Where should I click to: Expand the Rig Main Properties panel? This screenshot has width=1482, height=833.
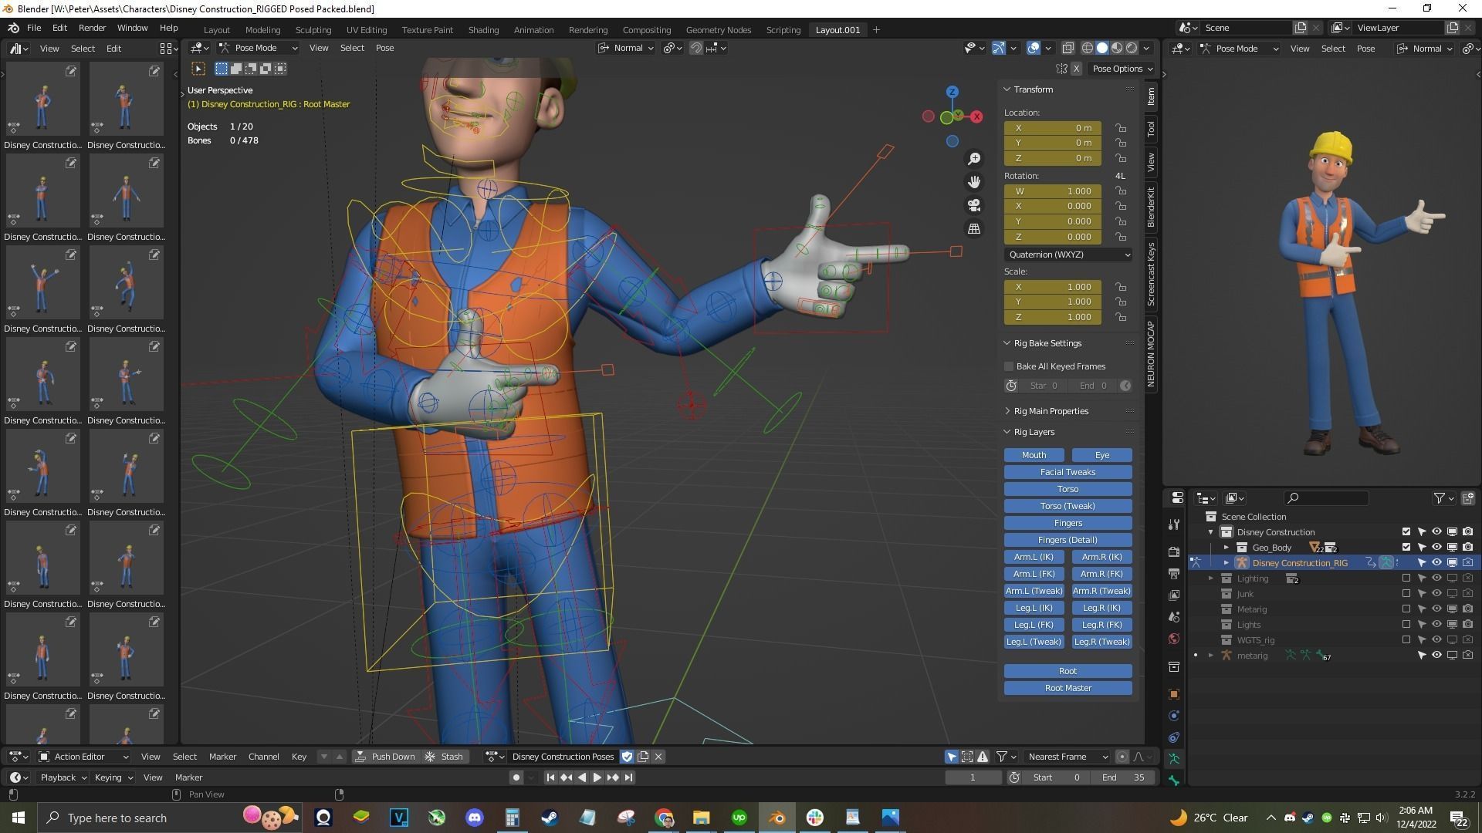click(x=1051, y=411)
